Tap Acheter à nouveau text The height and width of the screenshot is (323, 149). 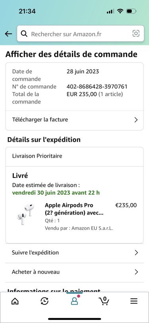(x=36, y=272)
